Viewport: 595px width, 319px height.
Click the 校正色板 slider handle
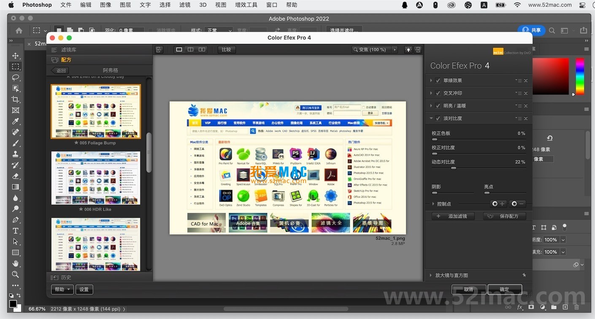point(435,139)
